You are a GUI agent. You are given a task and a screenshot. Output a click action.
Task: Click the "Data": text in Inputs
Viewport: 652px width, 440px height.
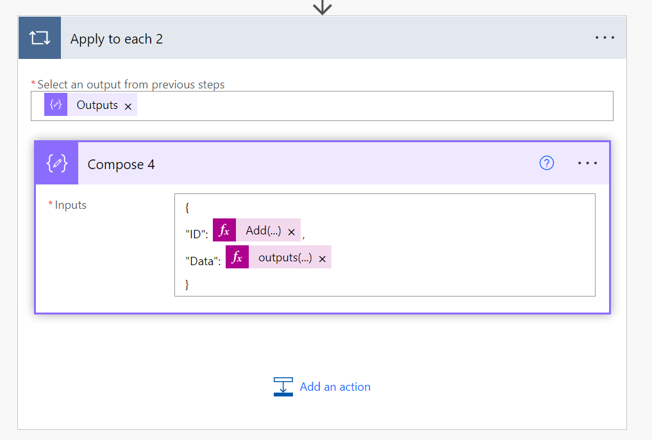(x=203, y=261)
